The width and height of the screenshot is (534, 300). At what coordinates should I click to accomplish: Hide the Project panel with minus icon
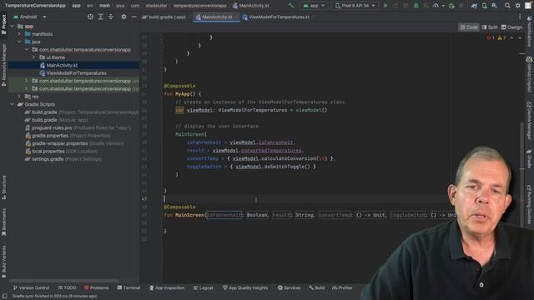point(133,17)
